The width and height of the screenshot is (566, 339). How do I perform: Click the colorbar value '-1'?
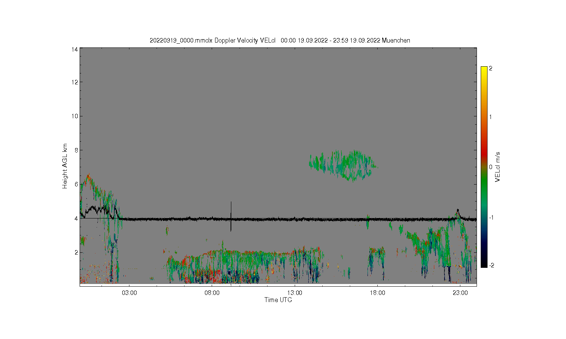pyautogui.click(x=491, y=218)
